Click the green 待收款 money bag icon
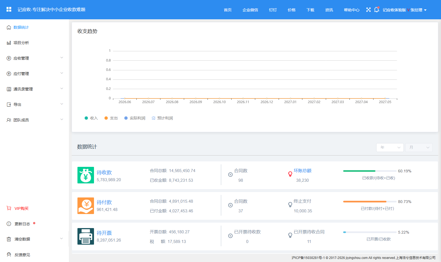Image resolution: width=441 pixels, height=262 pixels. pyautogui.click(x=86, y=175)
